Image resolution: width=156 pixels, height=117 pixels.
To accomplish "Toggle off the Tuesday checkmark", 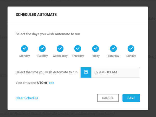I will point(42,49).
